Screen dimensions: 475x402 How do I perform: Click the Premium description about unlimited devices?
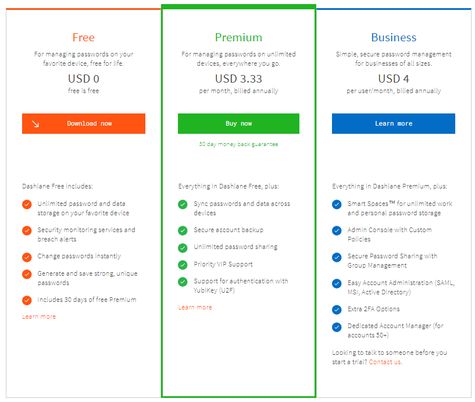coord(239,59)
